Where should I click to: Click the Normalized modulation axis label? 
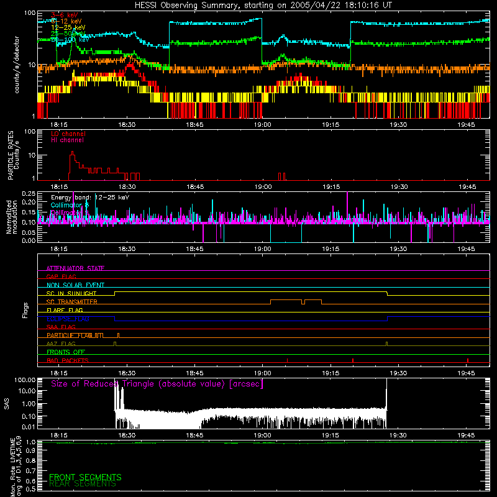tap(12, 217)
